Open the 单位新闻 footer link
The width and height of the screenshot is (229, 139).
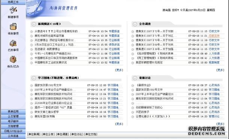coord(34,134)
